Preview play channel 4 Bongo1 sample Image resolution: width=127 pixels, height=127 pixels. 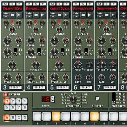(43, 4)
